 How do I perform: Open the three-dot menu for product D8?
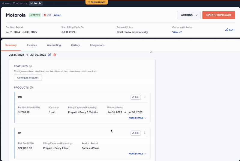145,97
